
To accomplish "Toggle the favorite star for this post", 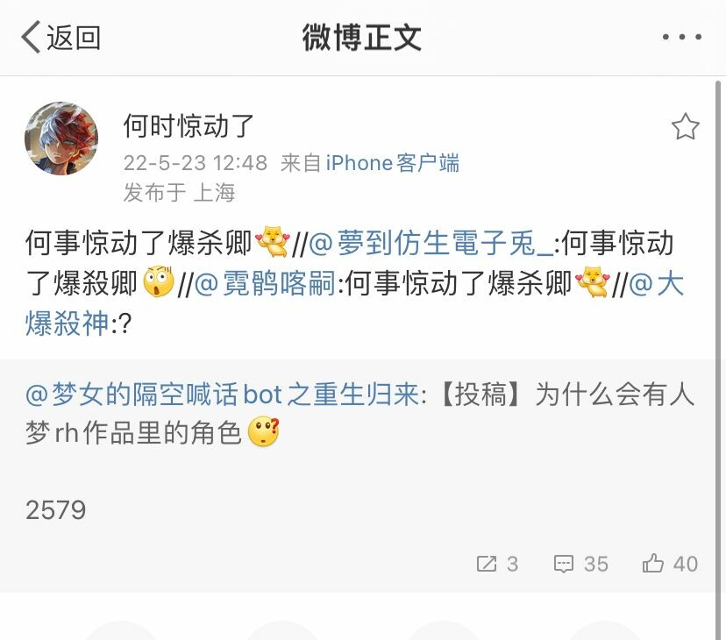I will click(x=686, y=126).
